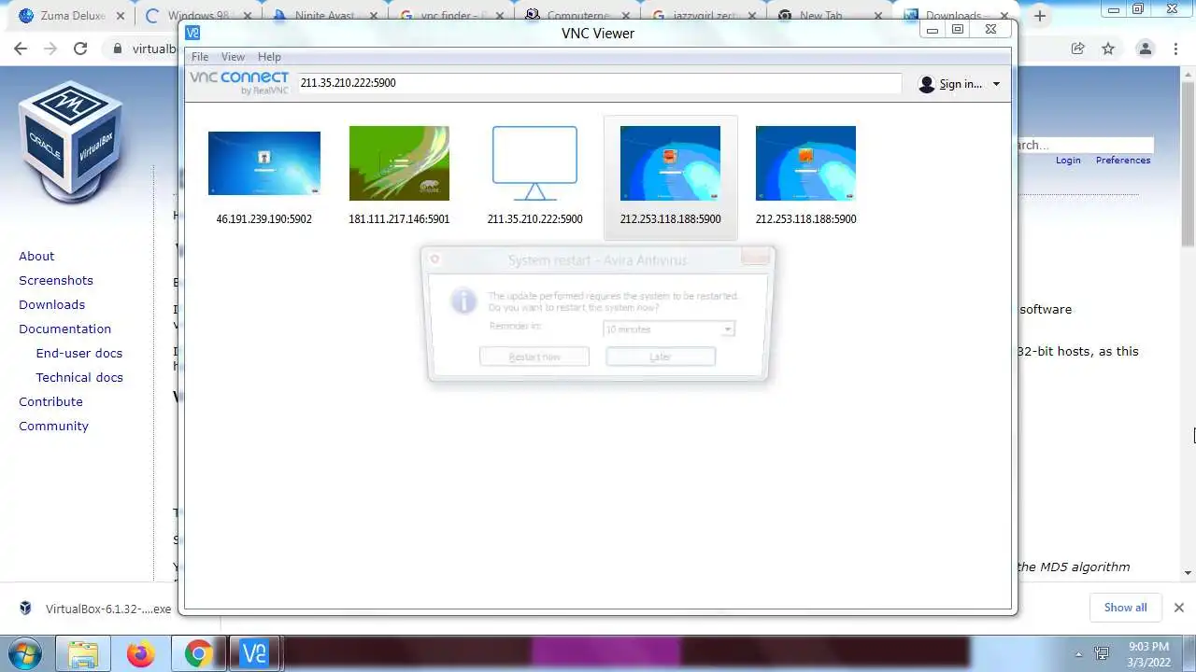The height and width of the screenshot is (672, 1196).
Task: Close the New Tab tab
Action: click(x=877, y=16)
